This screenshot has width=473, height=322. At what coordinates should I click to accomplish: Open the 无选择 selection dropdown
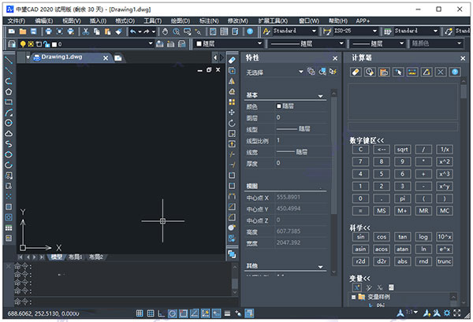coord(300,72)
